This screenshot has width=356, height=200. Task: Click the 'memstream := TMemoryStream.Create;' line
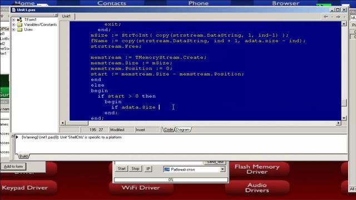coord(149,57)
